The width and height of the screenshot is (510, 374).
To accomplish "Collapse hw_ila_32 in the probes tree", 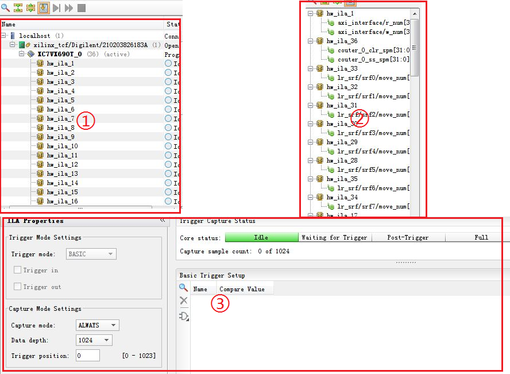I will 310,87.
